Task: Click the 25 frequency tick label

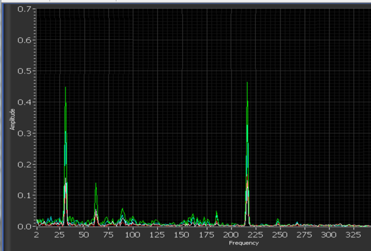Action: click(59, 235)
